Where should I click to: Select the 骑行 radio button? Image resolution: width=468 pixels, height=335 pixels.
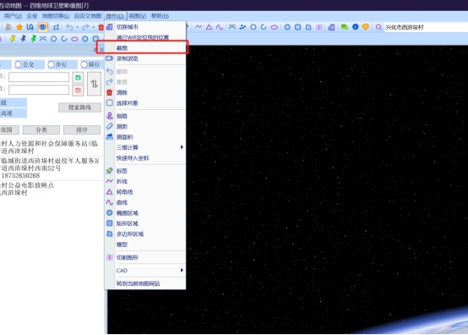[x=84, y=64]
